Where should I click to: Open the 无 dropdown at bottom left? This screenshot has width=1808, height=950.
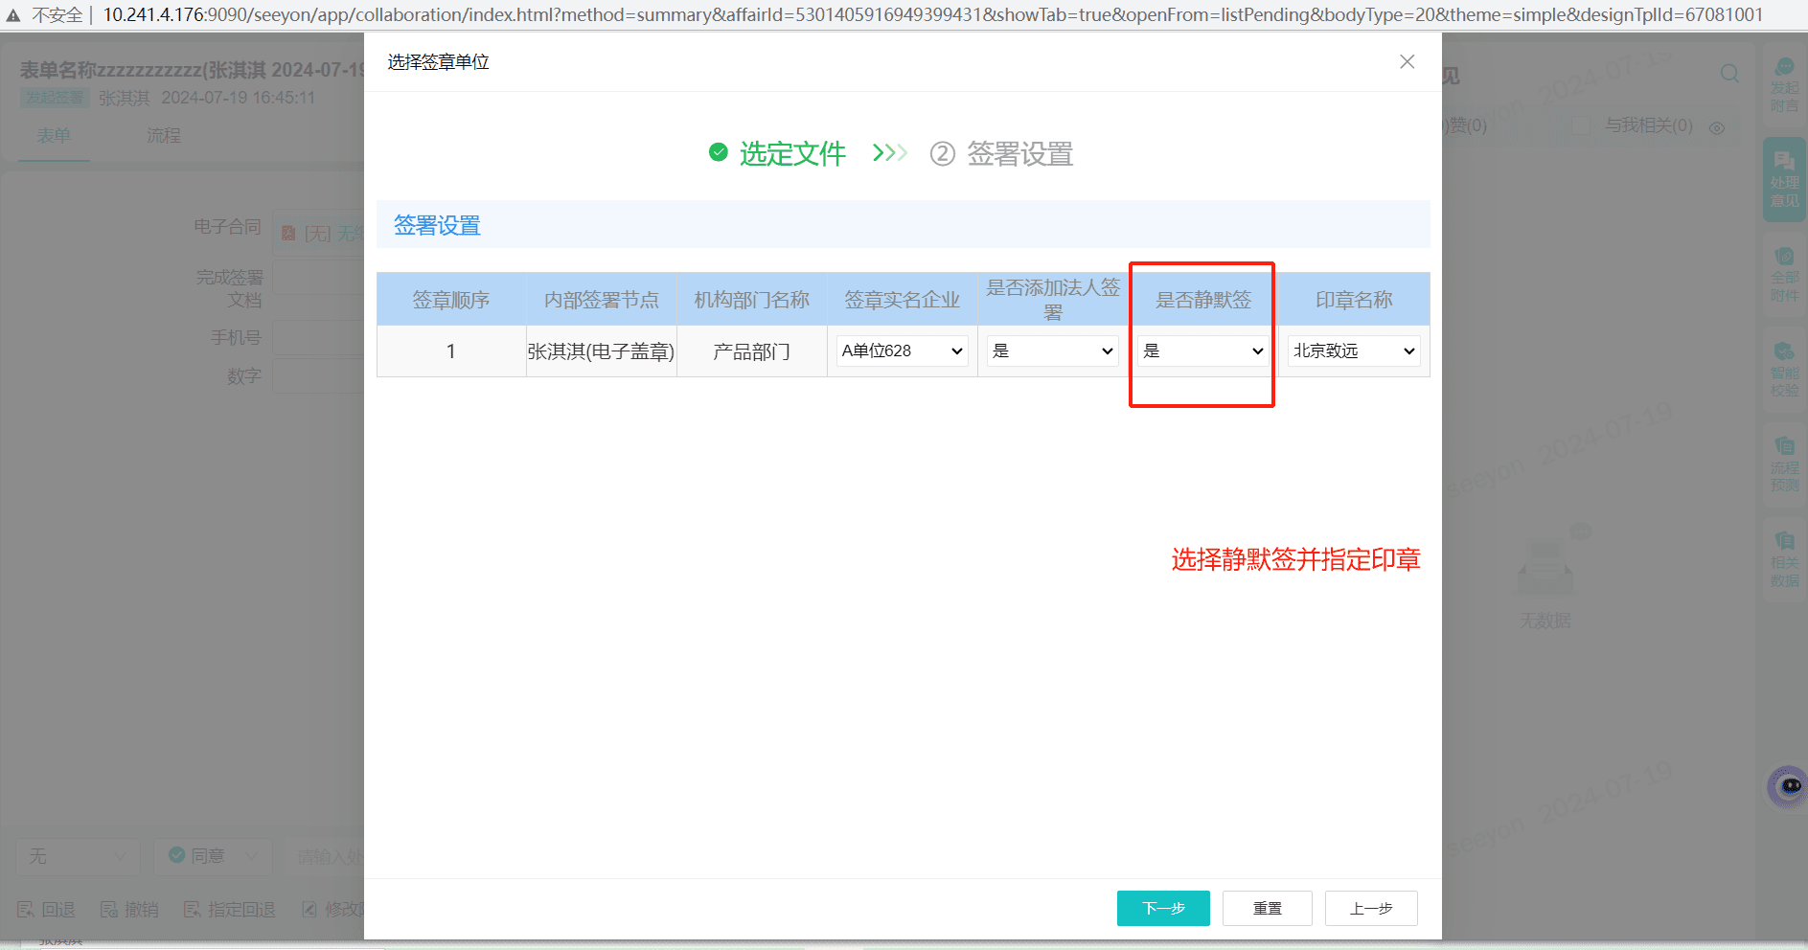[78, 856]
